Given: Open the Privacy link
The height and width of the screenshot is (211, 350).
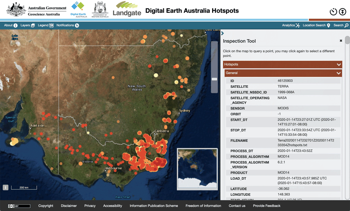Looking at the screenshot, I should point(90,206).
